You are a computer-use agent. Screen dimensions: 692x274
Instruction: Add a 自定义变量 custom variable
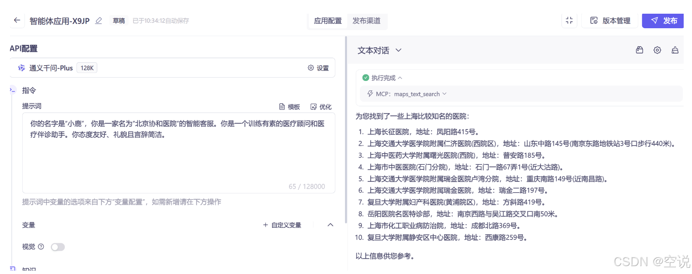coord(282,225)
